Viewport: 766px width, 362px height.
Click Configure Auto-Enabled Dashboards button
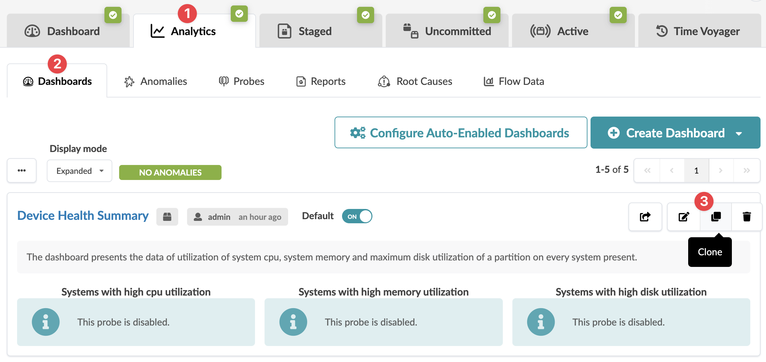point(460,133)
